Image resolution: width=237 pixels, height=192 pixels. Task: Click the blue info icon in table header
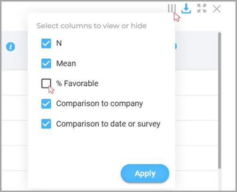click(x=10, y=46)
